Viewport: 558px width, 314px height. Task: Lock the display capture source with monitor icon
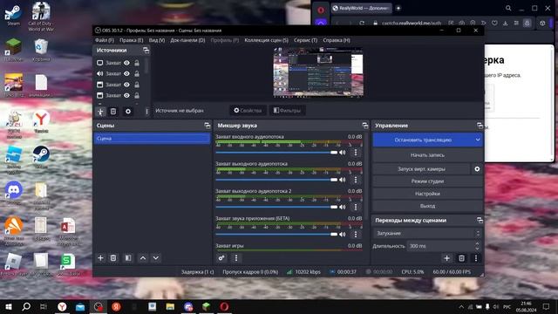tap(137, 63)
